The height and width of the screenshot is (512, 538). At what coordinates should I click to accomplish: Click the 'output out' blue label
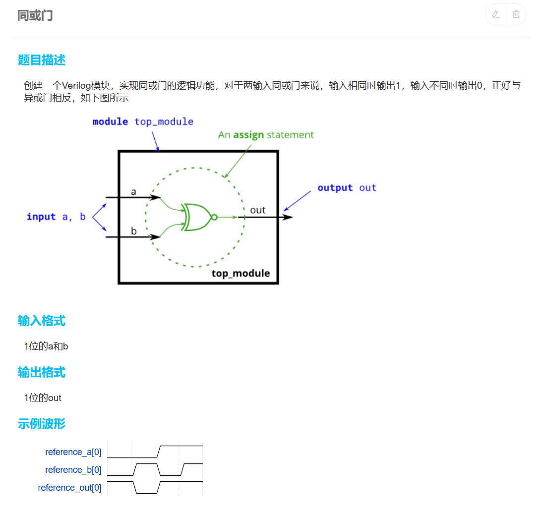[x=347, y=188]
